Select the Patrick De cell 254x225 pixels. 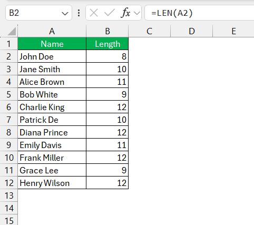click(52, 120)
